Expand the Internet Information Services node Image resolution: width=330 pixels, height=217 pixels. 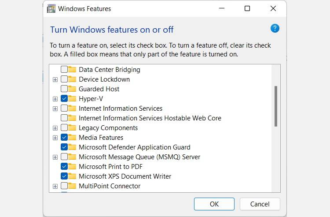pos(55,108)
